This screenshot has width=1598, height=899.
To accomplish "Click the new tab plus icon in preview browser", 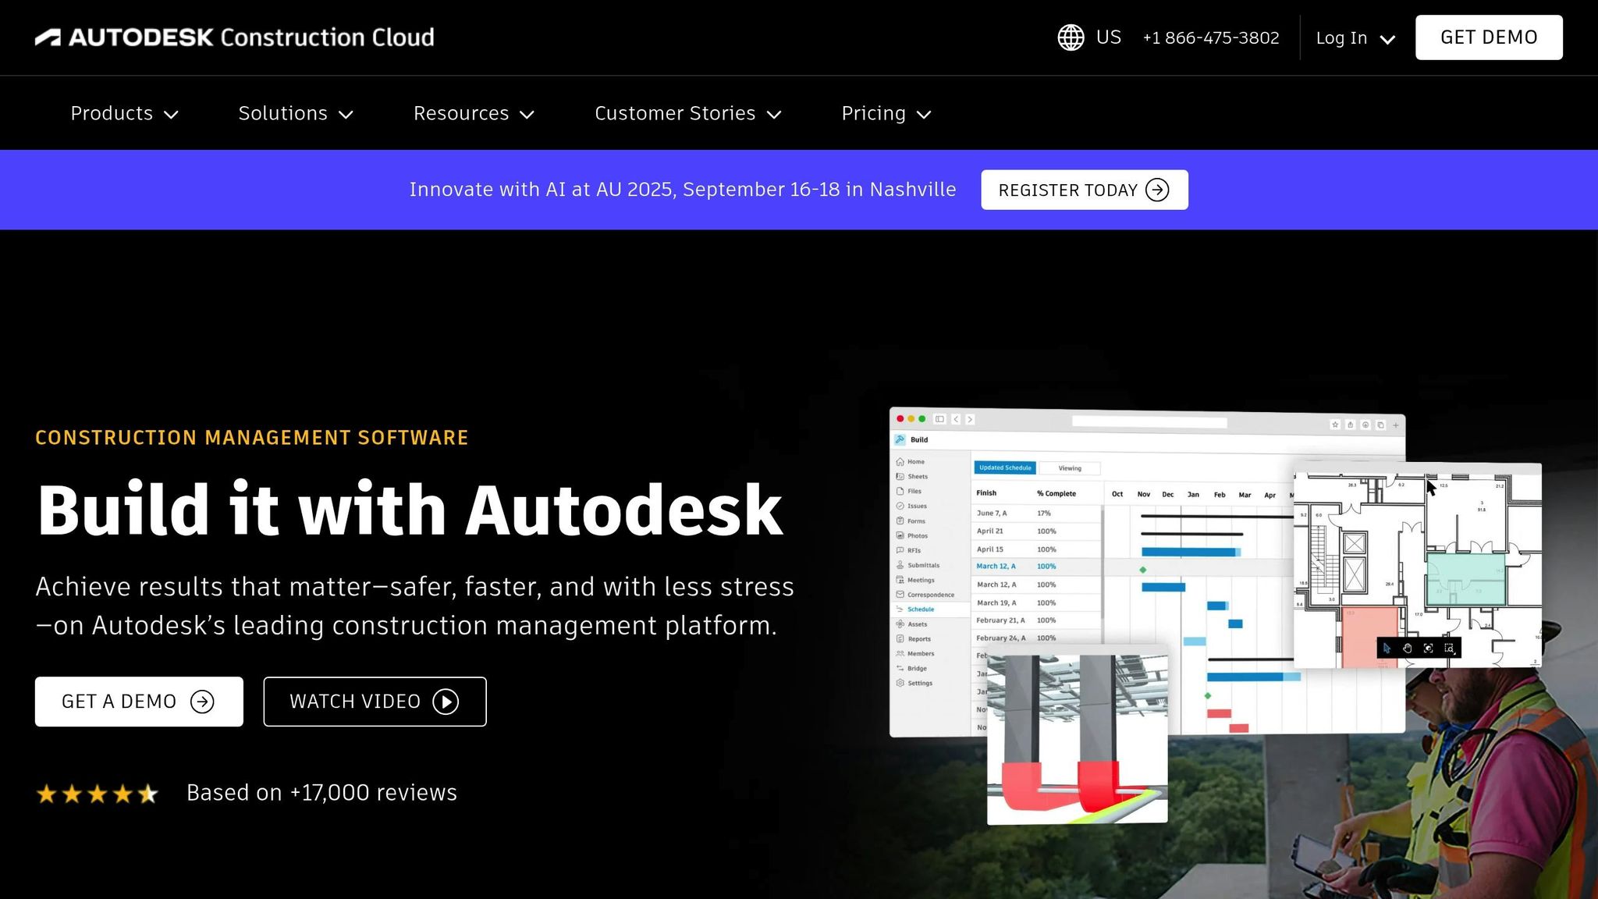I will pos(1396,425).
